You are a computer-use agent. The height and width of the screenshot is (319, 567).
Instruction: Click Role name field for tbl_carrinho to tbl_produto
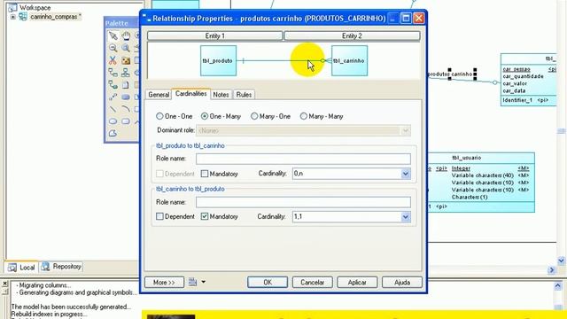[303, 202]
